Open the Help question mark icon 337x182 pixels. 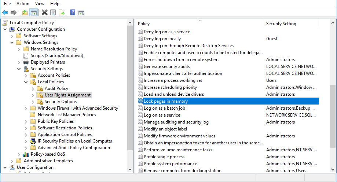pos(73,13)
